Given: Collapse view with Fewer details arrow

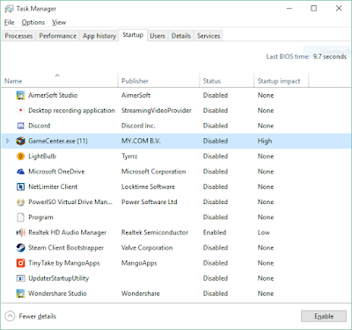Looking at the screenshot, I should coord(10,316).
